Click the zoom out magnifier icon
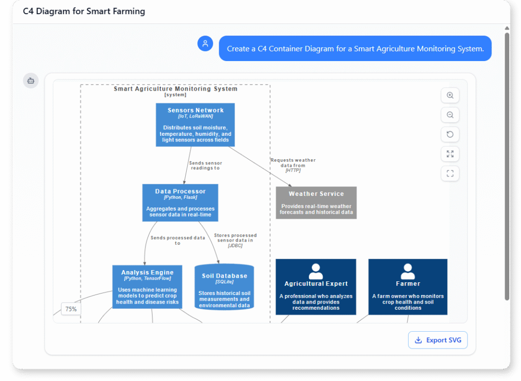Viewport: 521px width, 381px height. tap(450, 115)
